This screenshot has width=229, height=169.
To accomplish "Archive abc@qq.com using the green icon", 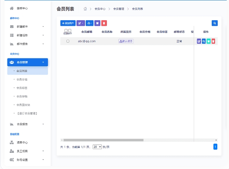I will (x=208, y=41).
